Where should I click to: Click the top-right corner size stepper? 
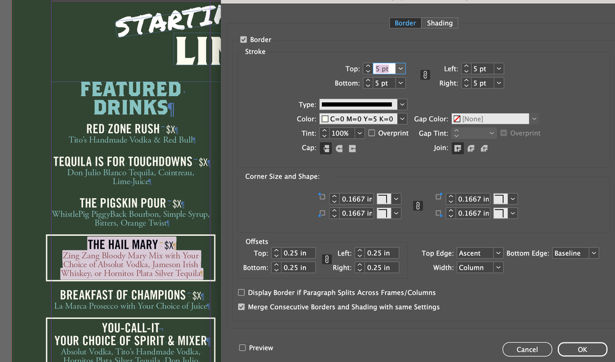click(451, 199)
